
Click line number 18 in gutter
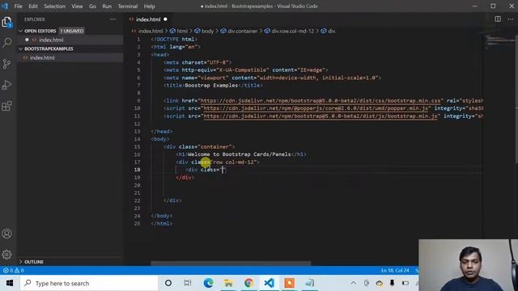[137, 170]
